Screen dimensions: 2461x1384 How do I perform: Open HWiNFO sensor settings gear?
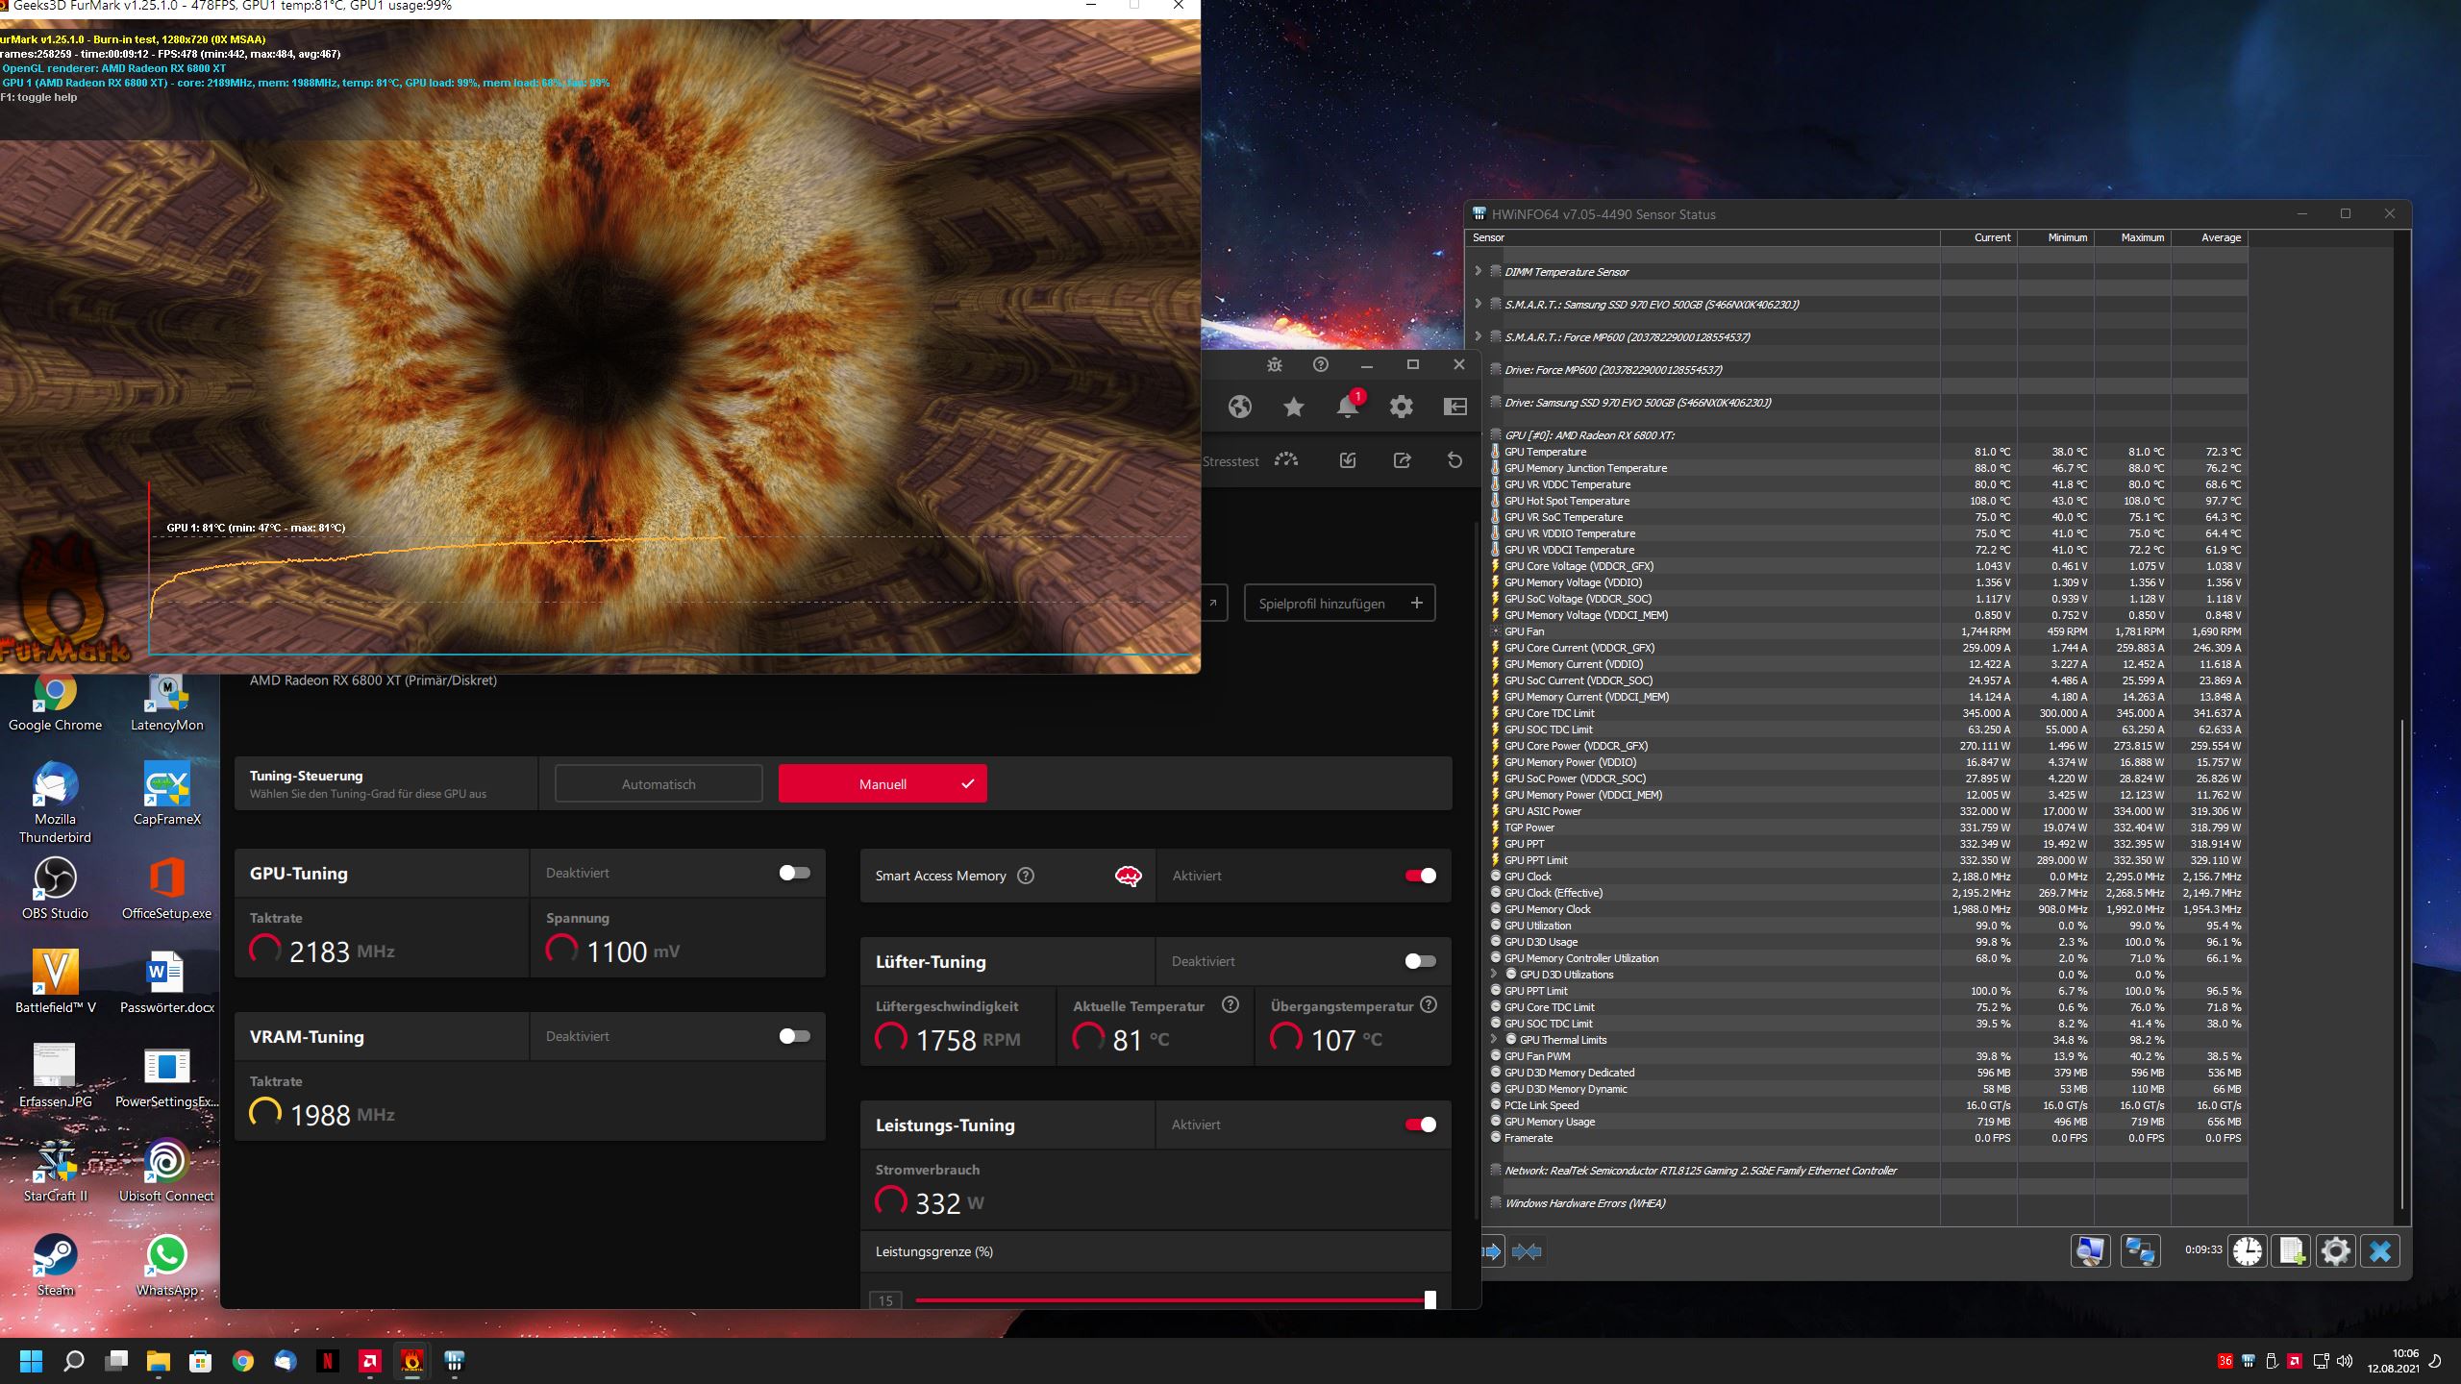pyautogui.click(x=2335, y=1251)
